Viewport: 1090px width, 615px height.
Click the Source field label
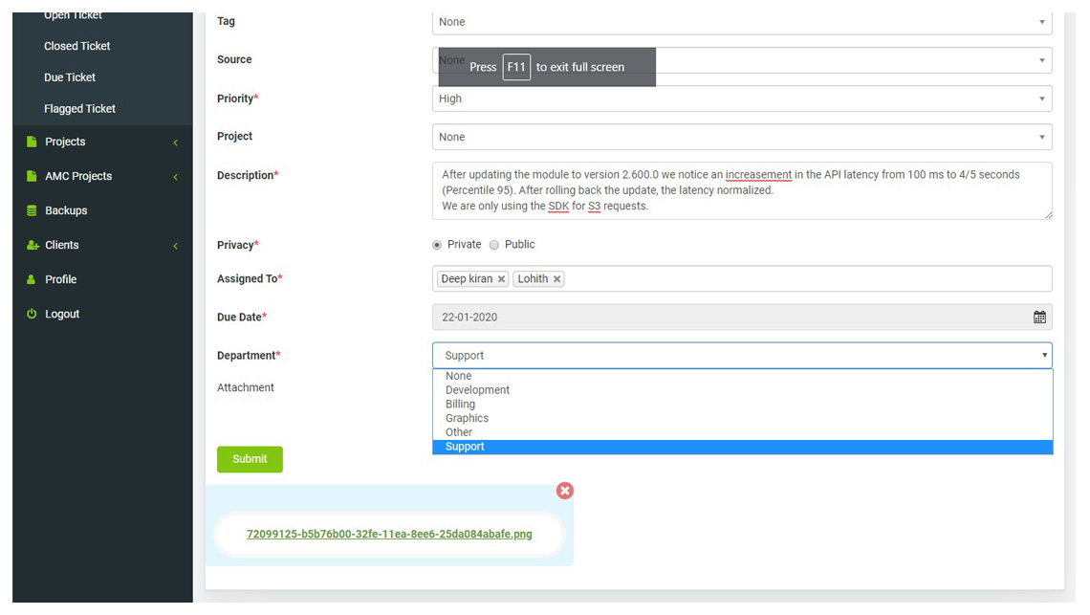tap(234, 60)
